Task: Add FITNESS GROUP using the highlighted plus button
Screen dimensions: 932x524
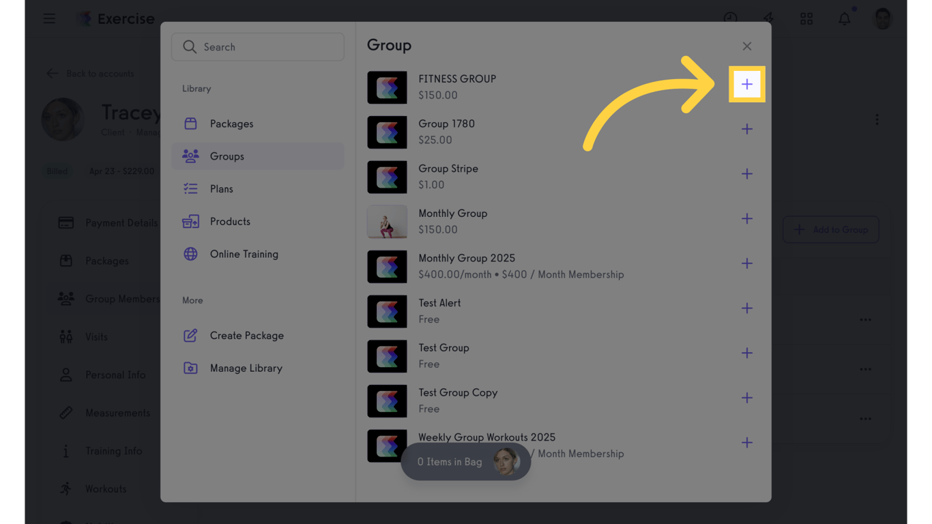Action: click(x=747, y=83)
